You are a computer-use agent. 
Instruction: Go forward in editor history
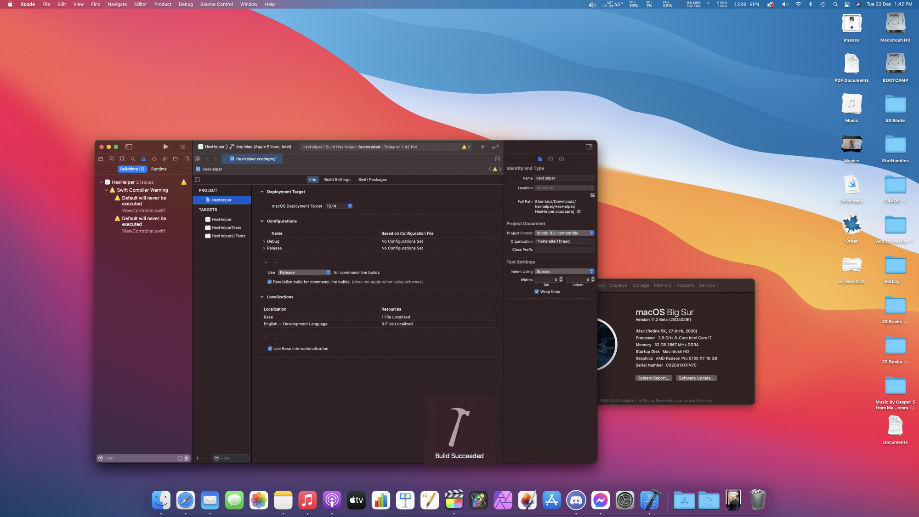(x=215, y=159)
